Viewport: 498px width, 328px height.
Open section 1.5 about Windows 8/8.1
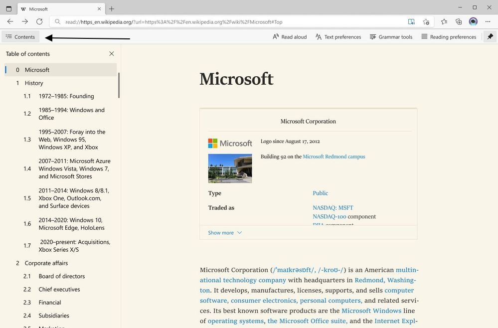61,198
